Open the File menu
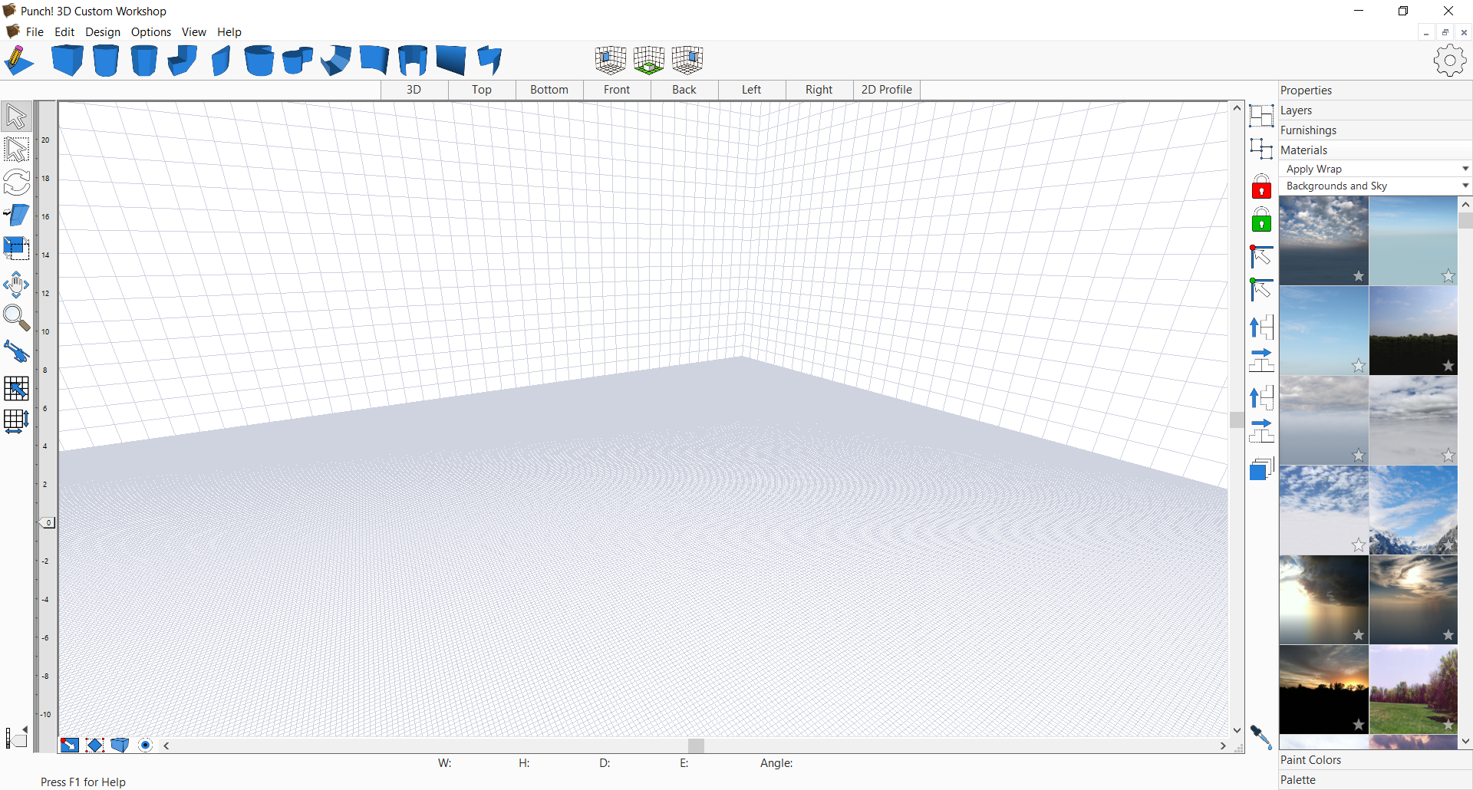Image resolution: width=1473 pixels, height=790 pixels. [35, 32]
